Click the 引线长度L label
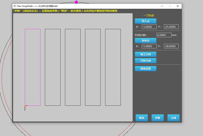203x136 pixels. point(141,35)
